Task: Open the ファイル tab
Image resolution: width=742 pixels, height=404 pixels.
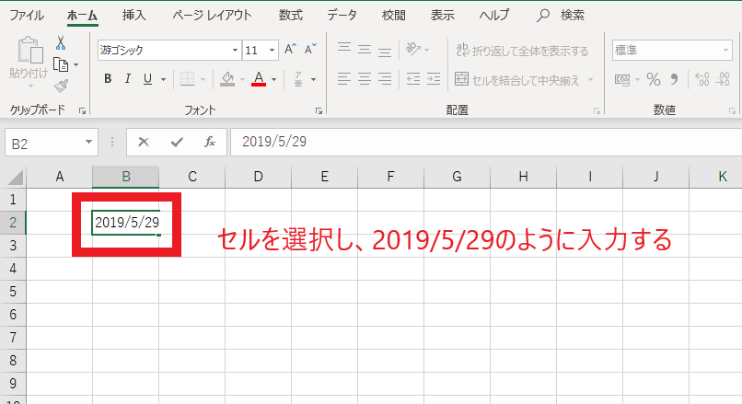Action: click(27, 15)
